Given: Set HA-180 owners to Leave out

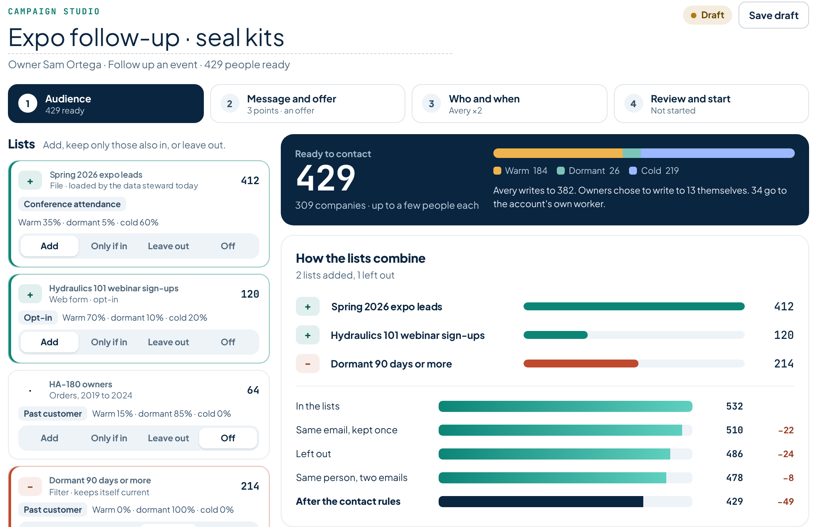Looking at the screenshot, I should (169, 438).
